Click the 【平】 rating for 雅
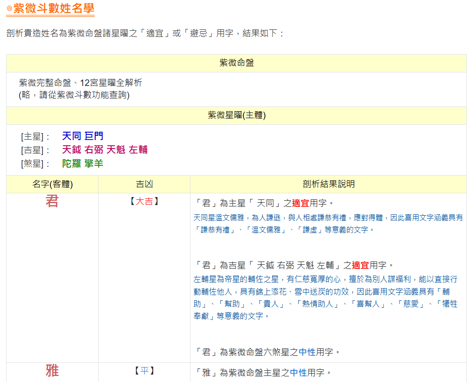This screenshot has width=470, height=382. 144,371
